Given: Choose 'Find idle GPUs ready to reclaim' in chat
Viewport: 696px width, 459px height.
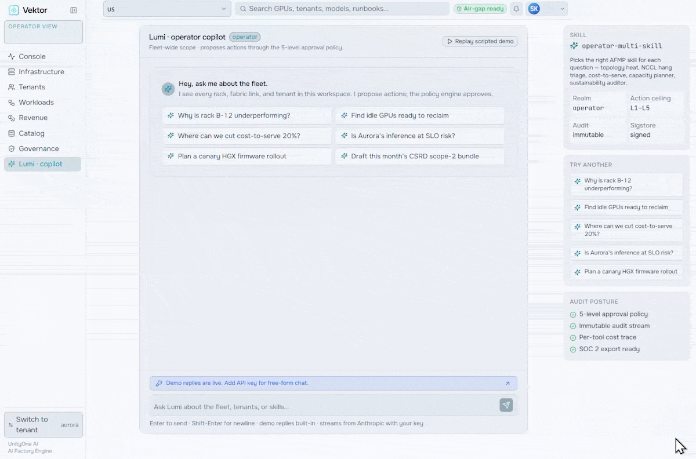Looking at the screenshot, I should pyautogui.click(x=420, y=115).
